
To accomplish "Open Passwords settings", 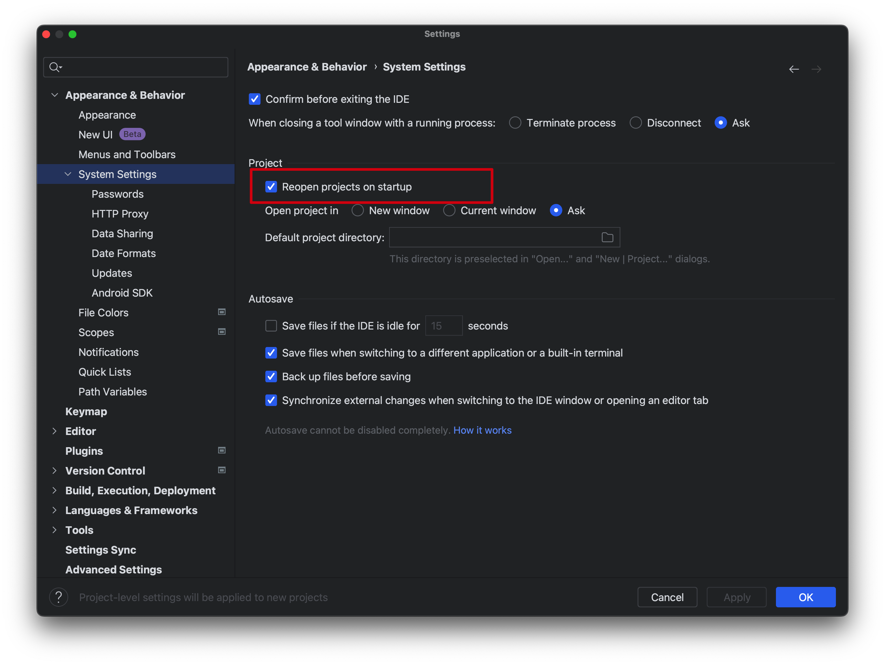I will [x=118, y=194].
